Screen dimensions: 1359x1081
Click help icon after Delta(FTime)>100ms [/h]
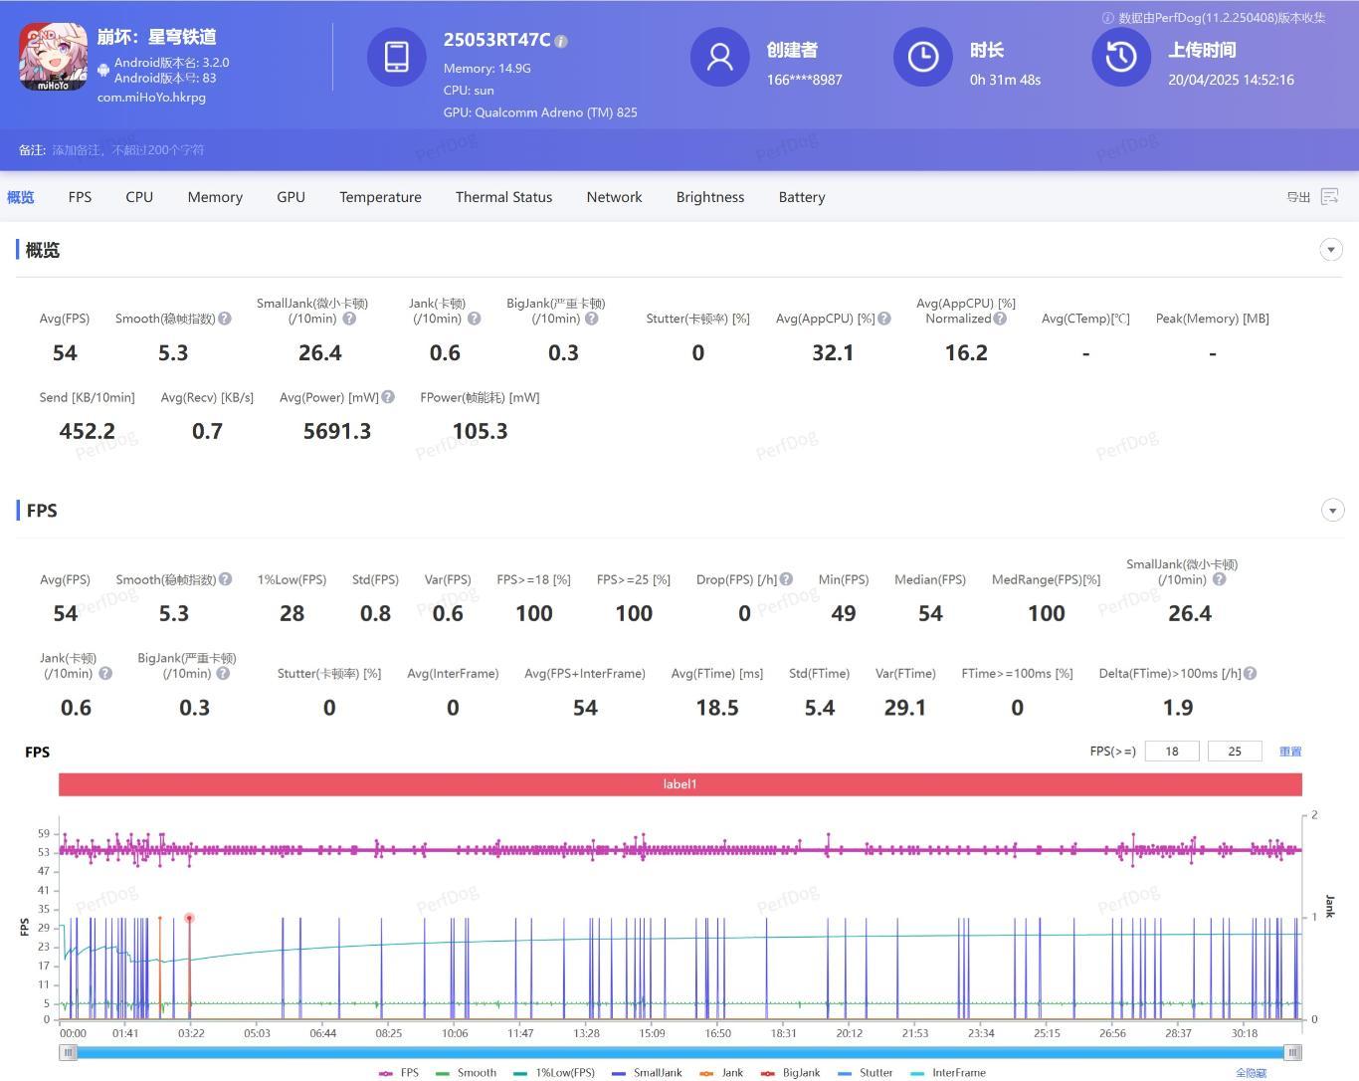click(1250, 674)
